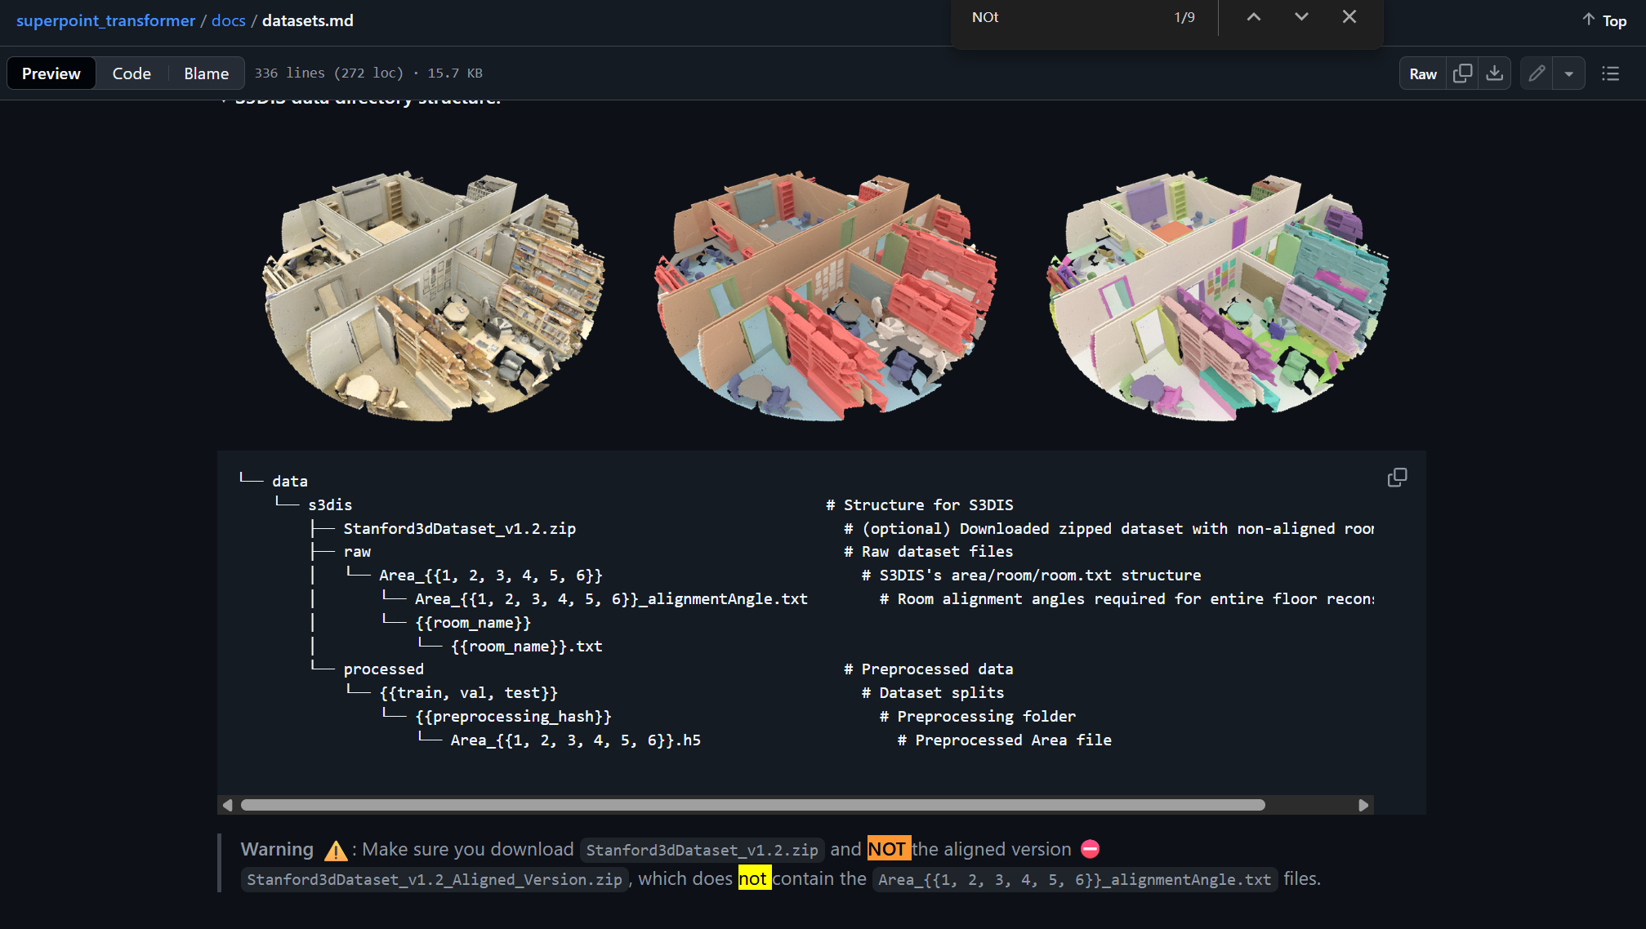Click the '1/9' match counter
Viewport: 1646px width, 929px height.
pos(1184,17)
